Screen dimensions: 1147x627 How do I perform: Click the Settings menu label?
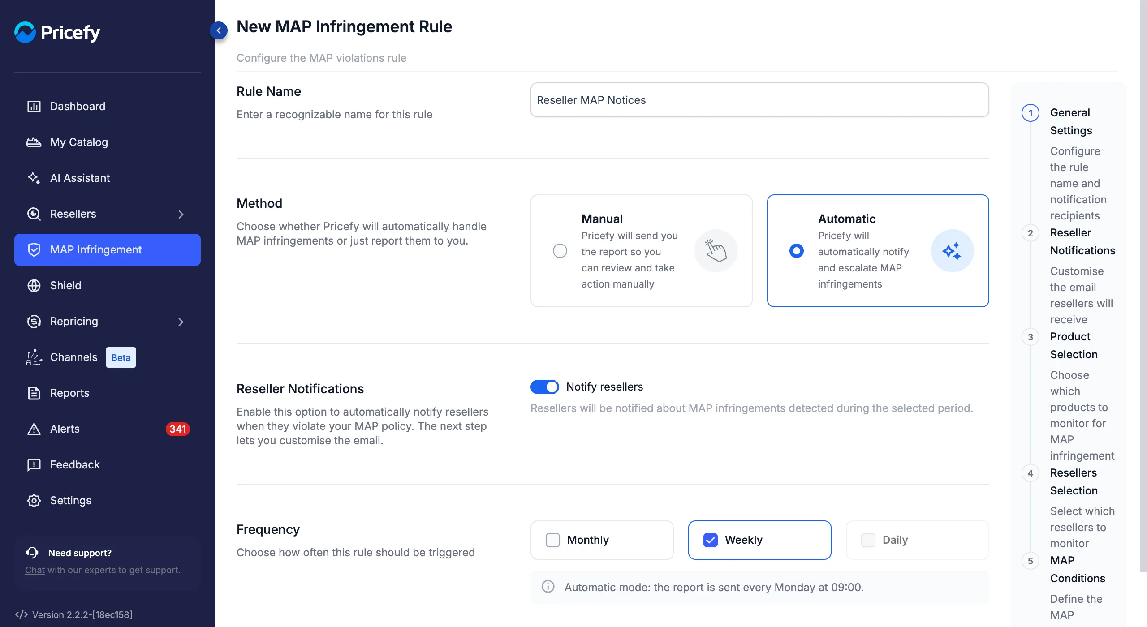[71, 501]
